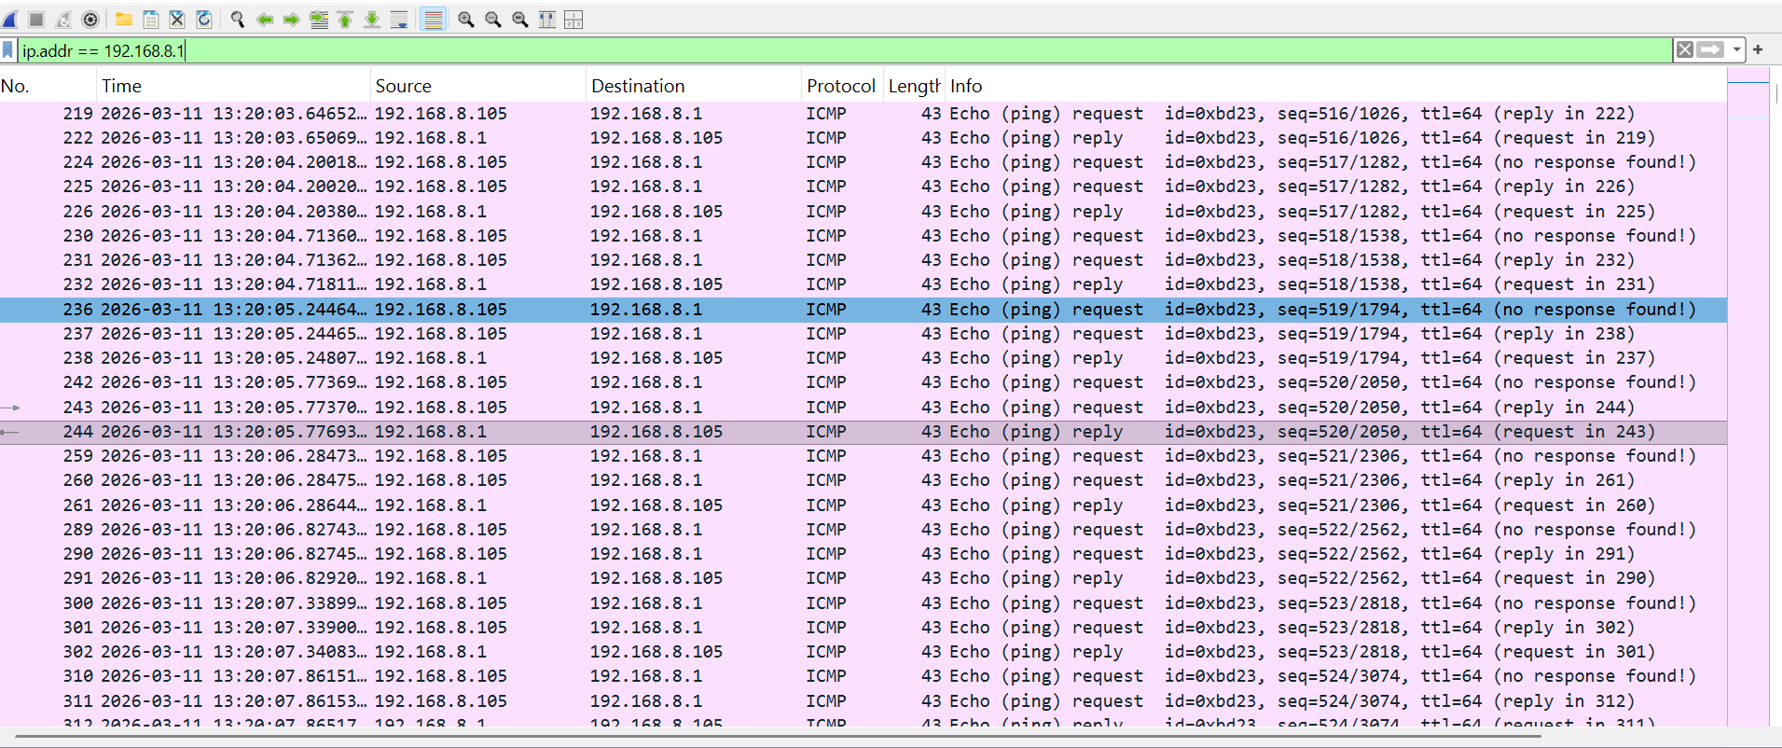Select packet 224 with seq=517/1282 no response
Viewport: 1782px width, 748px height.
pyautogui.click(x=863, y=162)
